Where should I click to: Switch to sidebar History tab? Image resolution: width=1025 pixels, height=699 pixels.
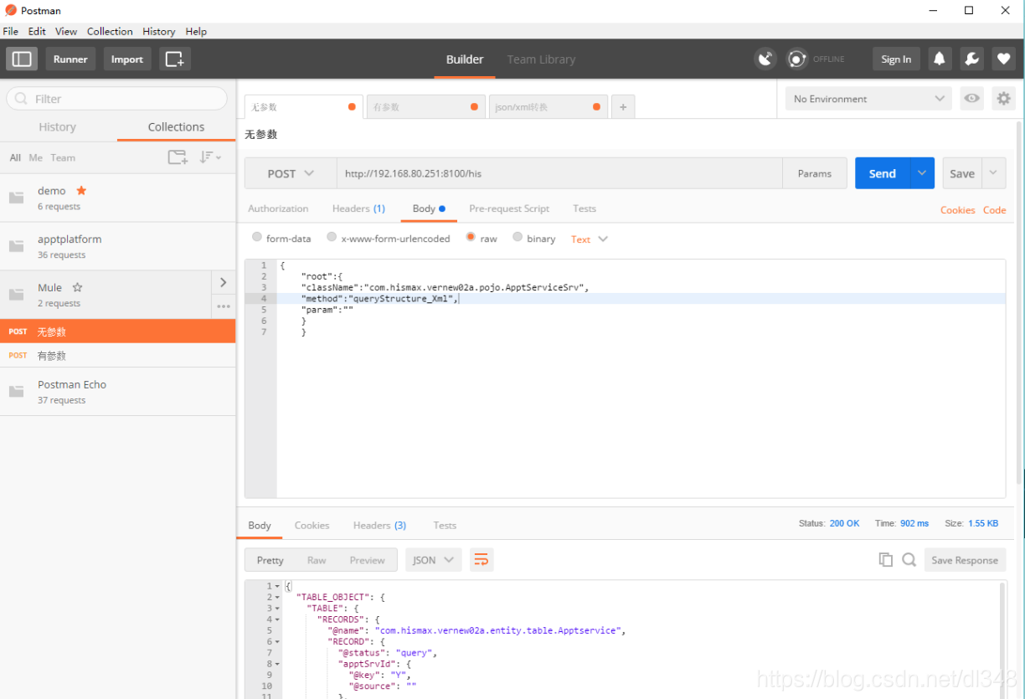[x=57, y=127]
